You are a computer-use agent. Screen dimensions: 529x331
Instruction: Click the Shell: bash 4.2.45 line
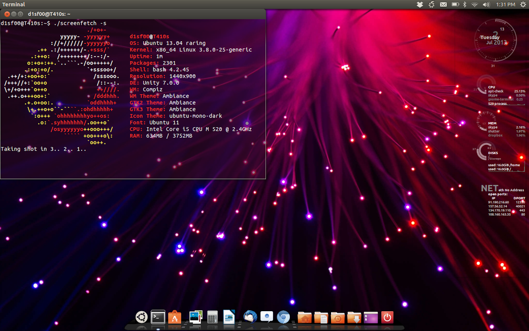[159, 70]
